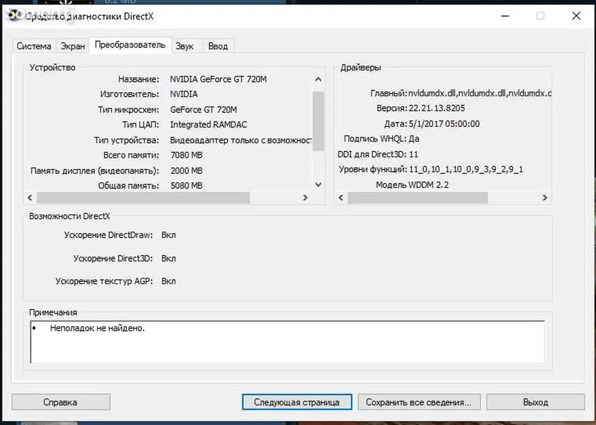Click the Уровни функций feature levels line
Screen dimensions: 596x425
431,169
